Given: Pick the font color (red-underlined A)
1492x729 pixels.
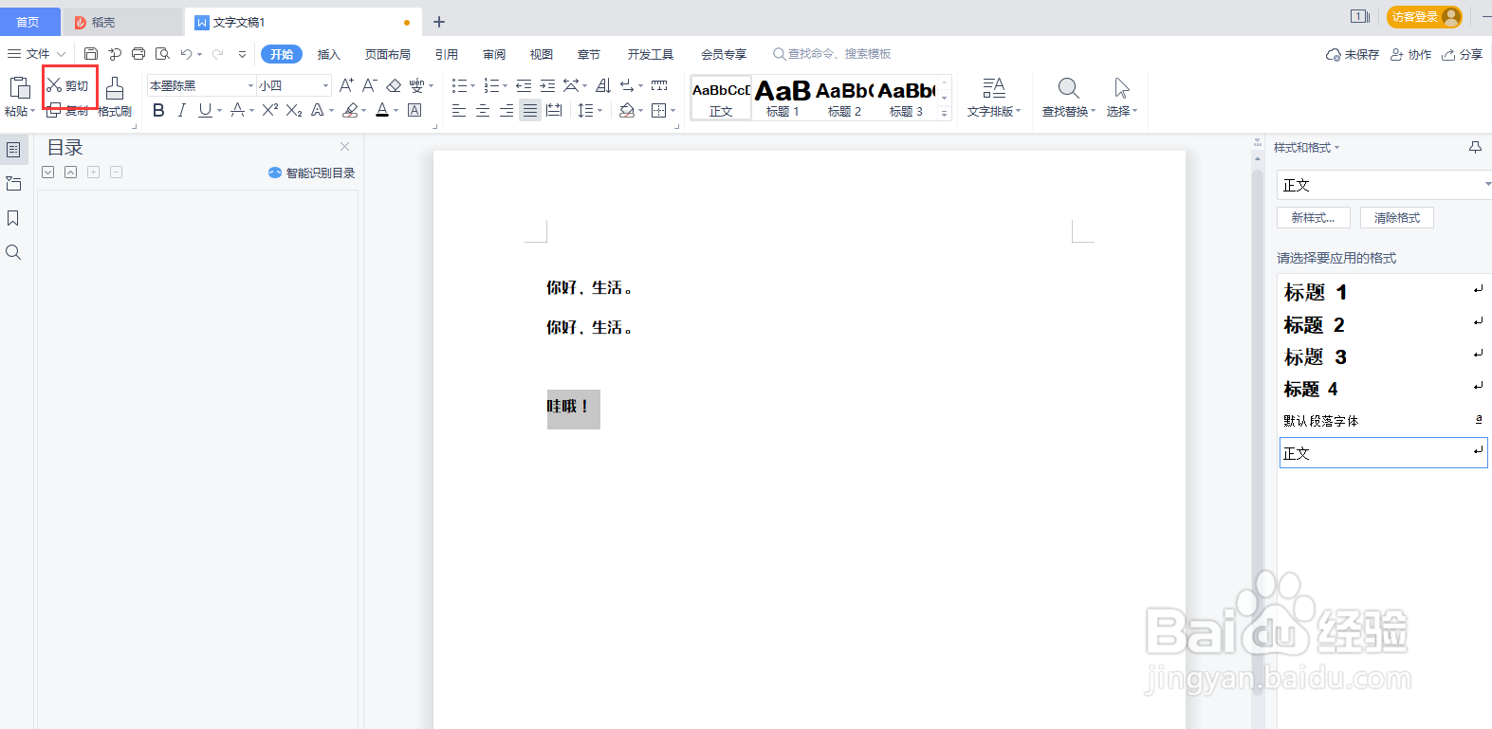Looking at the screenshot, I should 382,110.
